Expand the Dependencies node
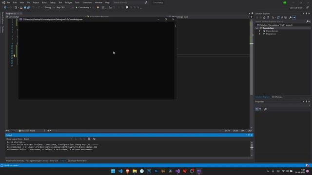Screen dimensions: 312x175 (x=259, y=31)
